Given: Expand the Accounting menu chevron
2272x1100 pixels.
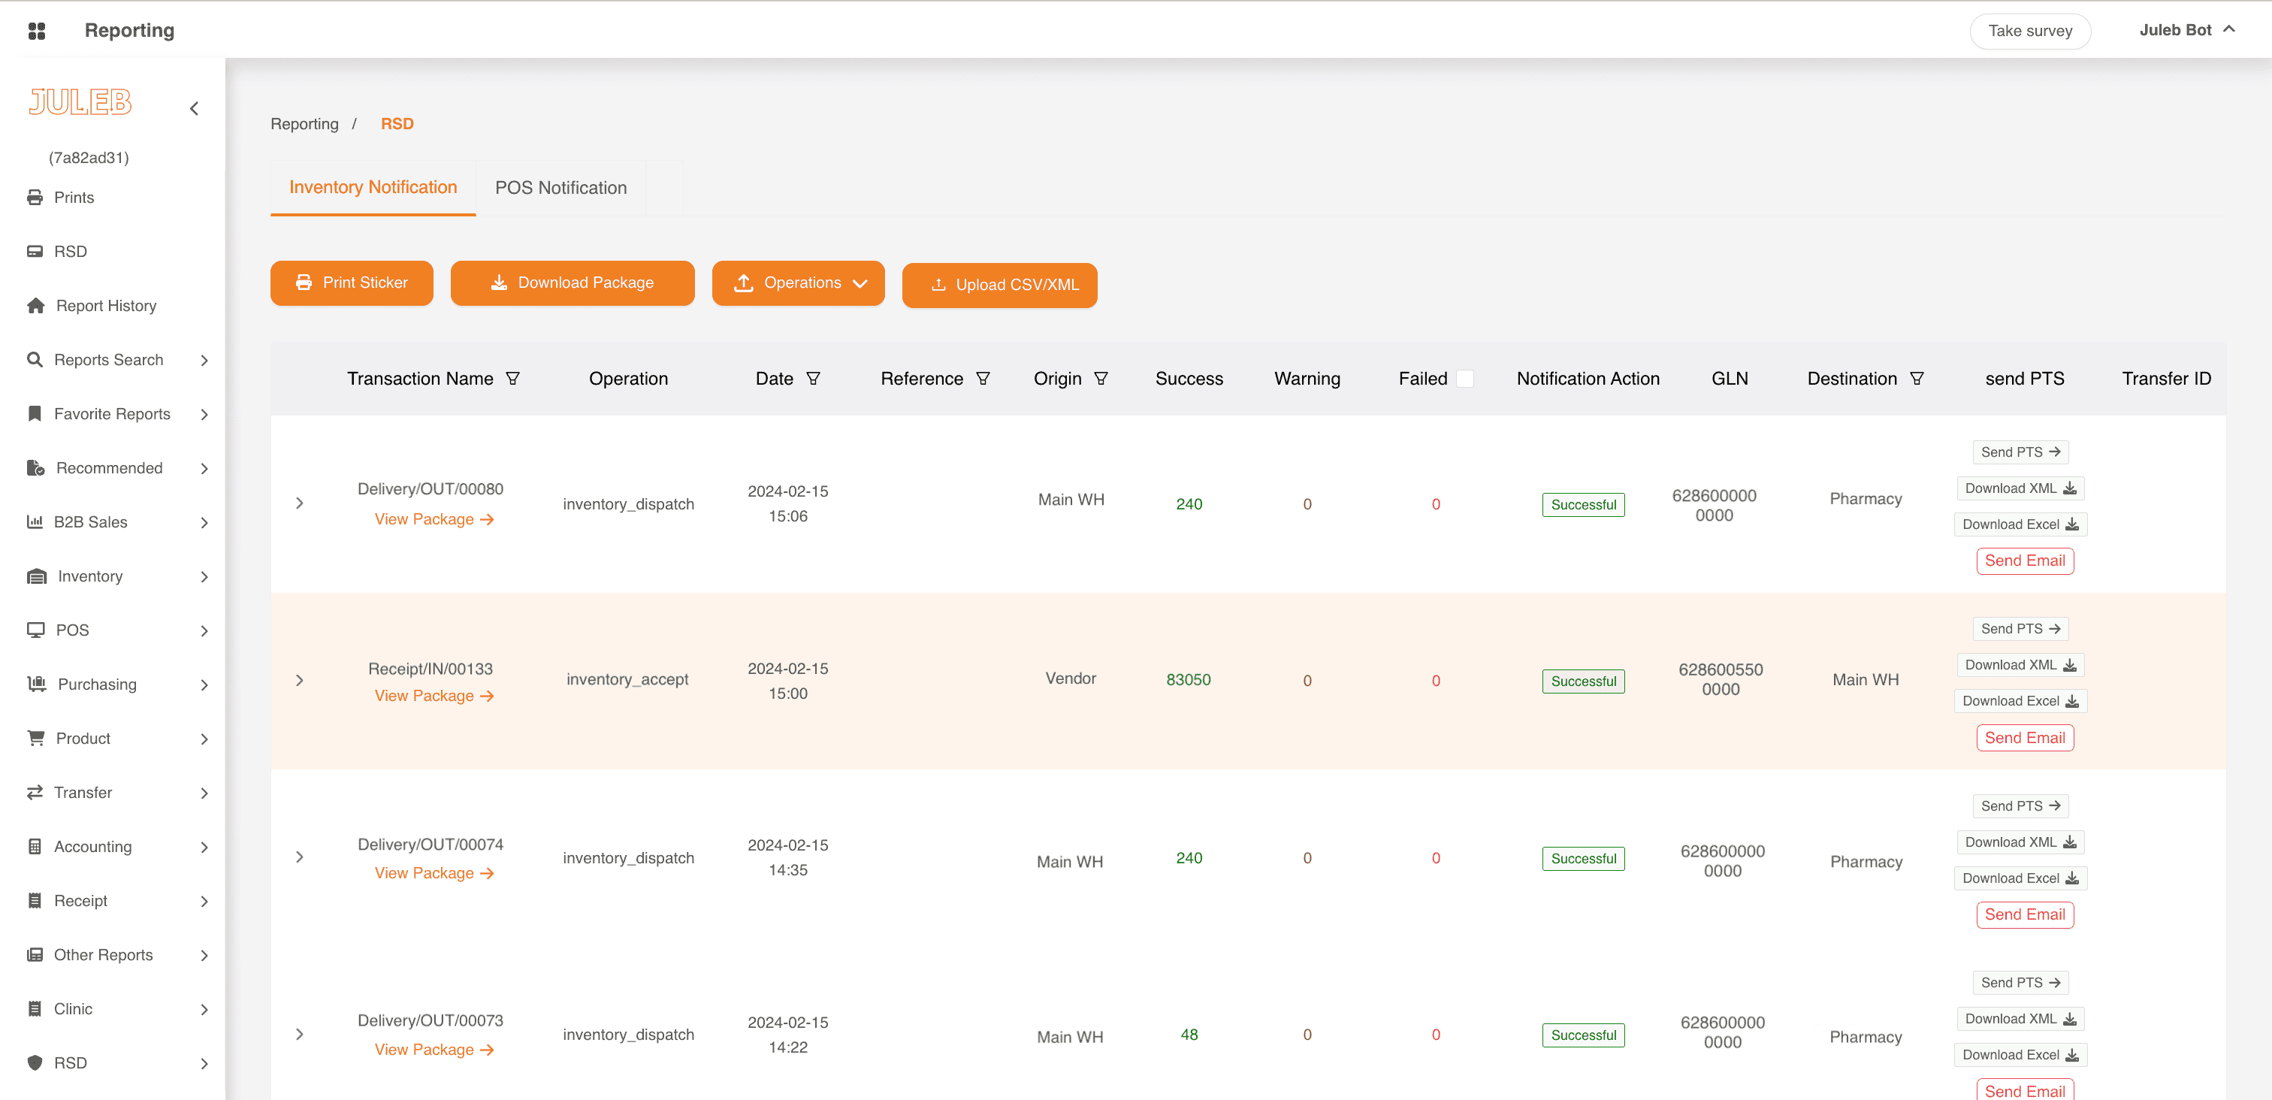Looking at the screenshot, I should [204, 847].
